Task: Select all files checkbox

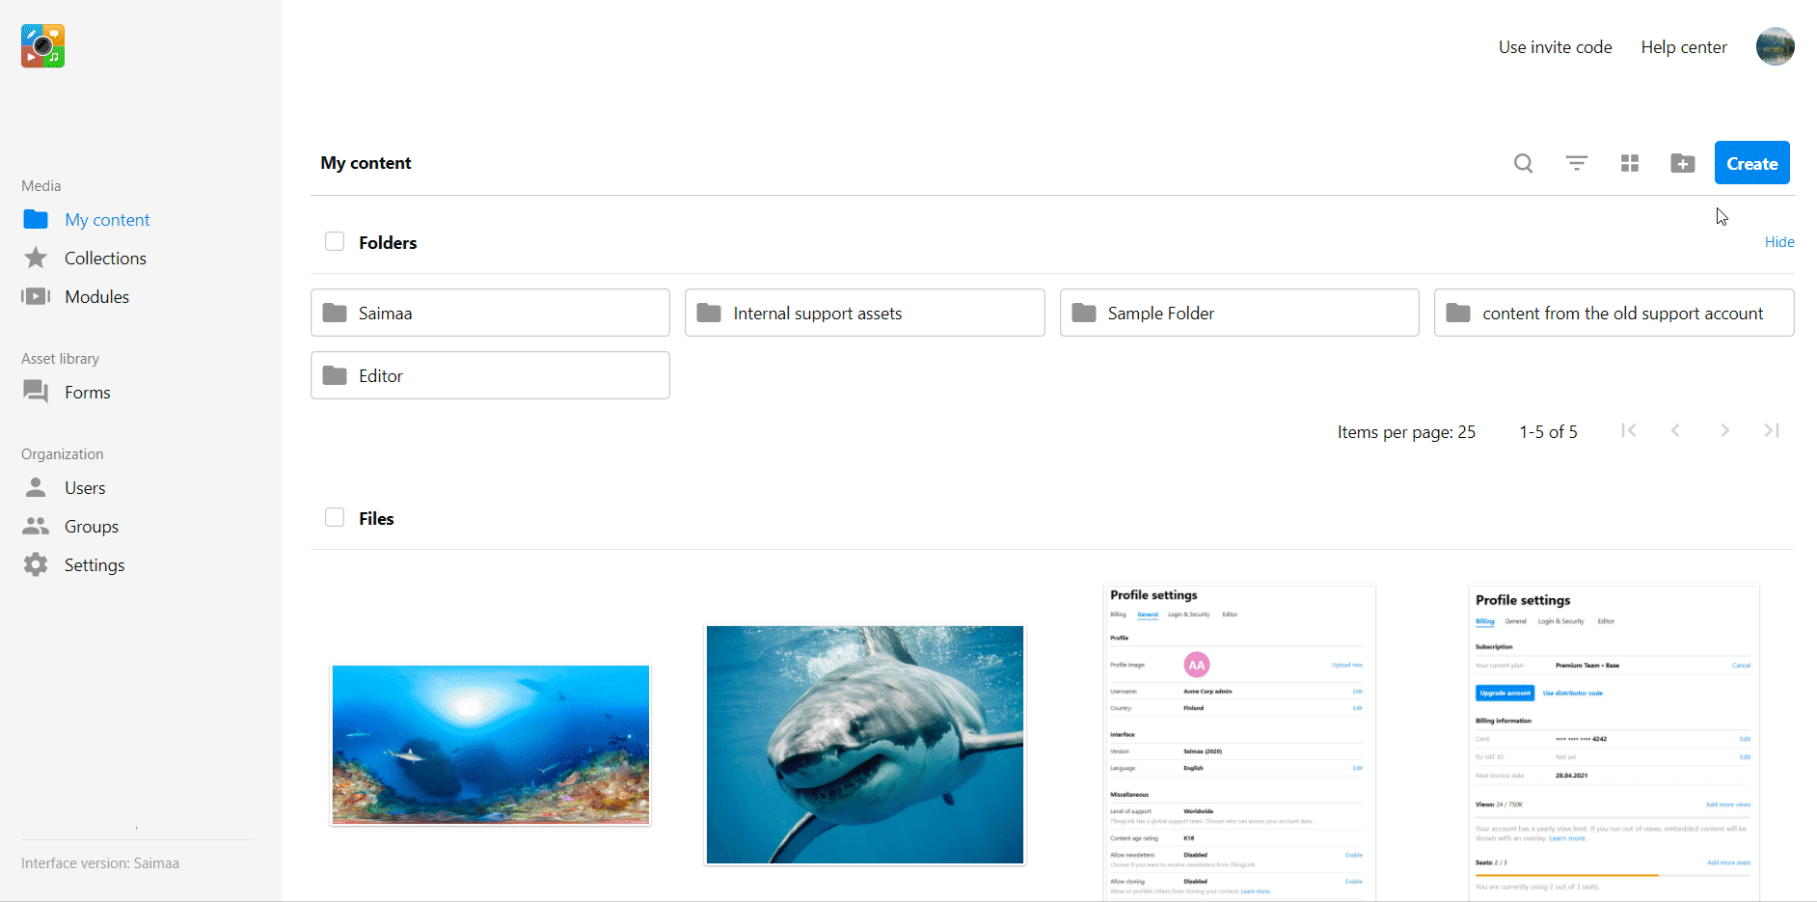Action: (x=335, y=517)
